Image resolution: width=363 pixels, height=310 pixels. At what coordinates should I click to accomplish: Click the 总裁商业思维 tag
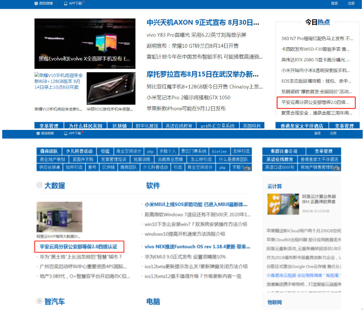170,159
